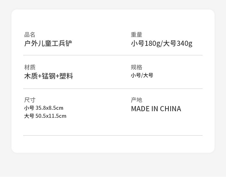Click the 品名 label
Screen dimensions: 226x180
click(x=29, y=35)
